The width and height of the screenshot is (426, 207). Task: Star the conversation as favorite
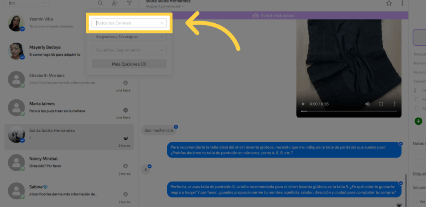click(x=389, y=3)
